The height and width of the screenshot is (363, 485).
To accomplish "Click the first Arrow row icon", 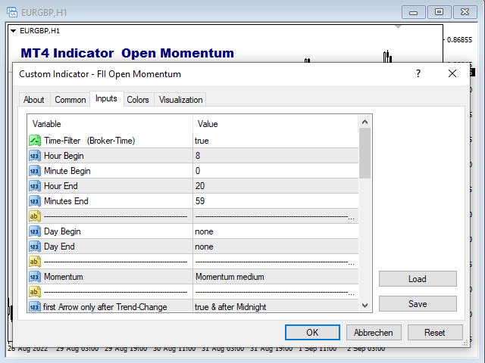I will point(35,306).
